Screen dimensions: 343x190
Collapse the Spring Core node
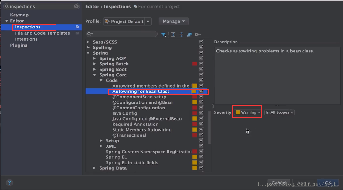coord(94,75)
